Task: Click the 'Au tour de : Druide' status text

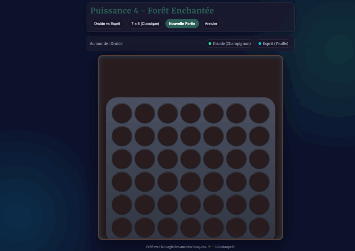Action: coord(106,44)
